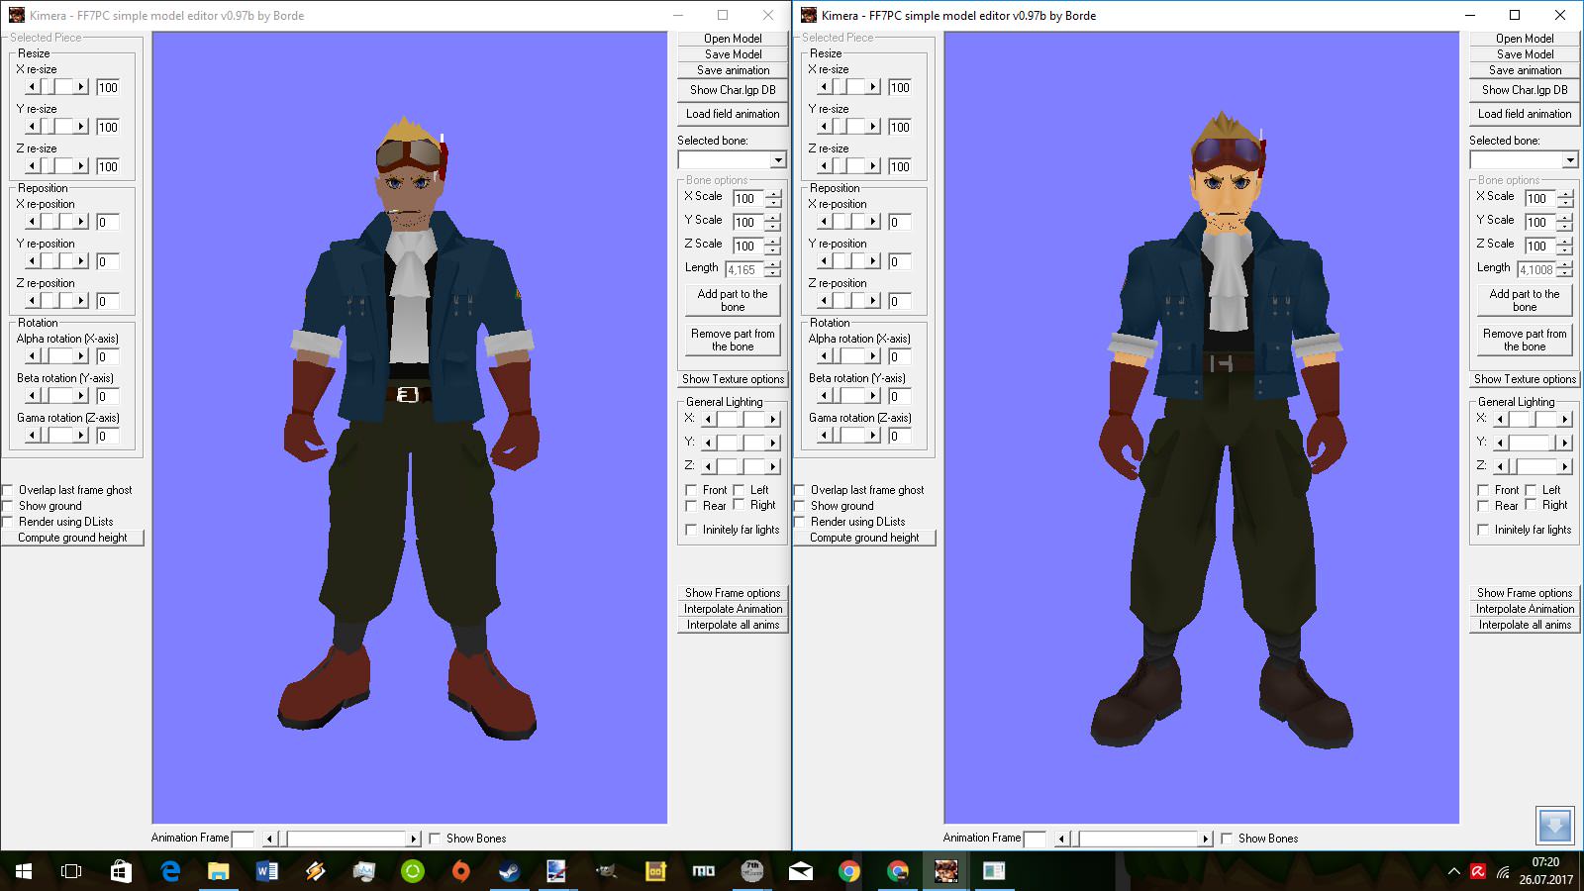Focus Gama rotation value field, left window
Viewport: 1584px width, 891px height.
point(108,436)
